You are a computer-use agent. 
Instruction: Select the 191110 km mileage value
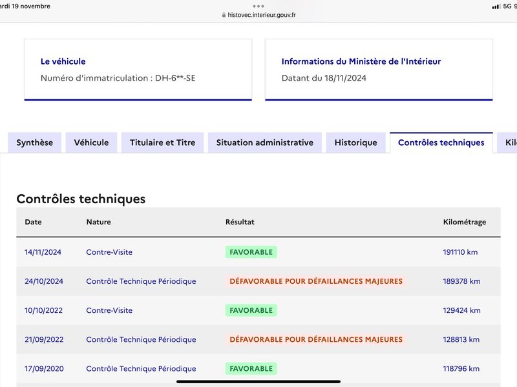tap(460, 252)
